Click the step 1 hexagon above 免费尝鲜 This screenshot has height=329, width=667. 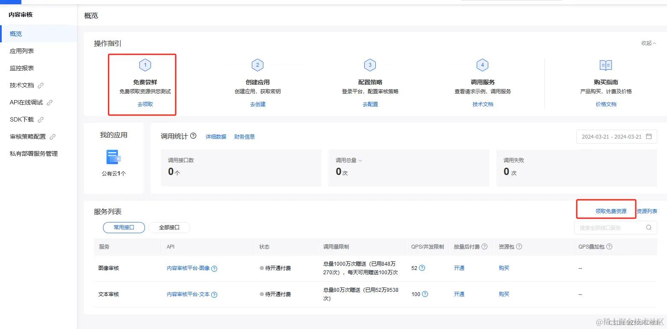click(145, 65)
